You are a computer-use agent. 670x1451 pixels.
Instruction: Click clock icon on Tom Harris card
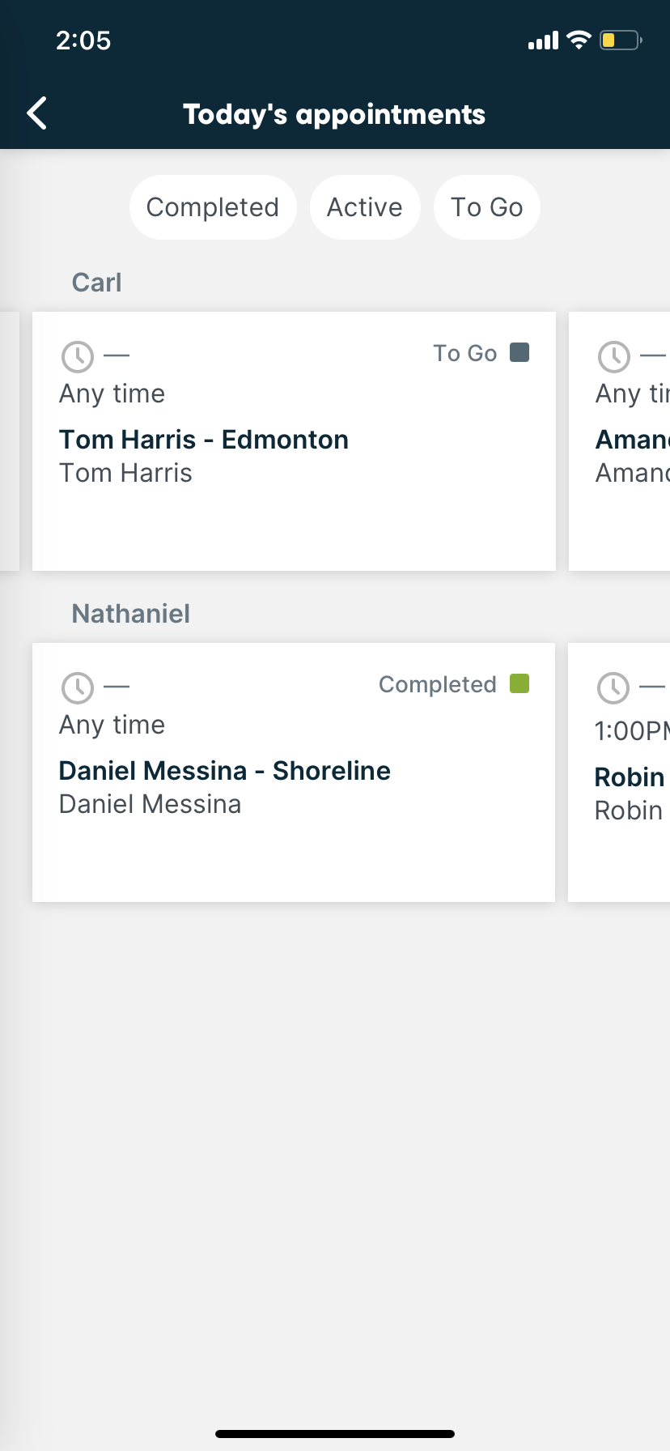pyautogui.click(x=78, y=356)
